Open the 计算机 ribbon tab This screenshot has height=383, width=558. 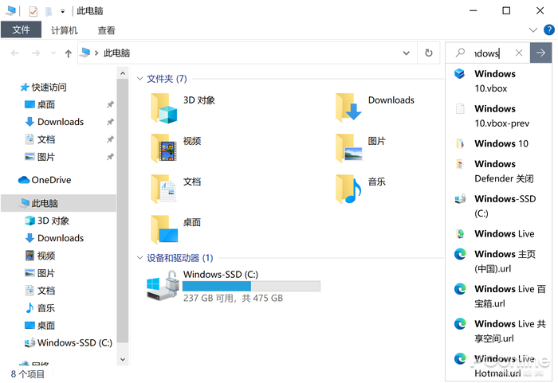[64, 30]
